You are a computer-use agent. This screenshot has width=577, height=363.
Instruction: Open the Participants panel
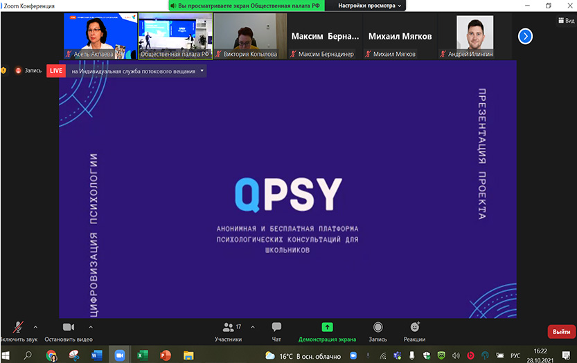[228, 328]
